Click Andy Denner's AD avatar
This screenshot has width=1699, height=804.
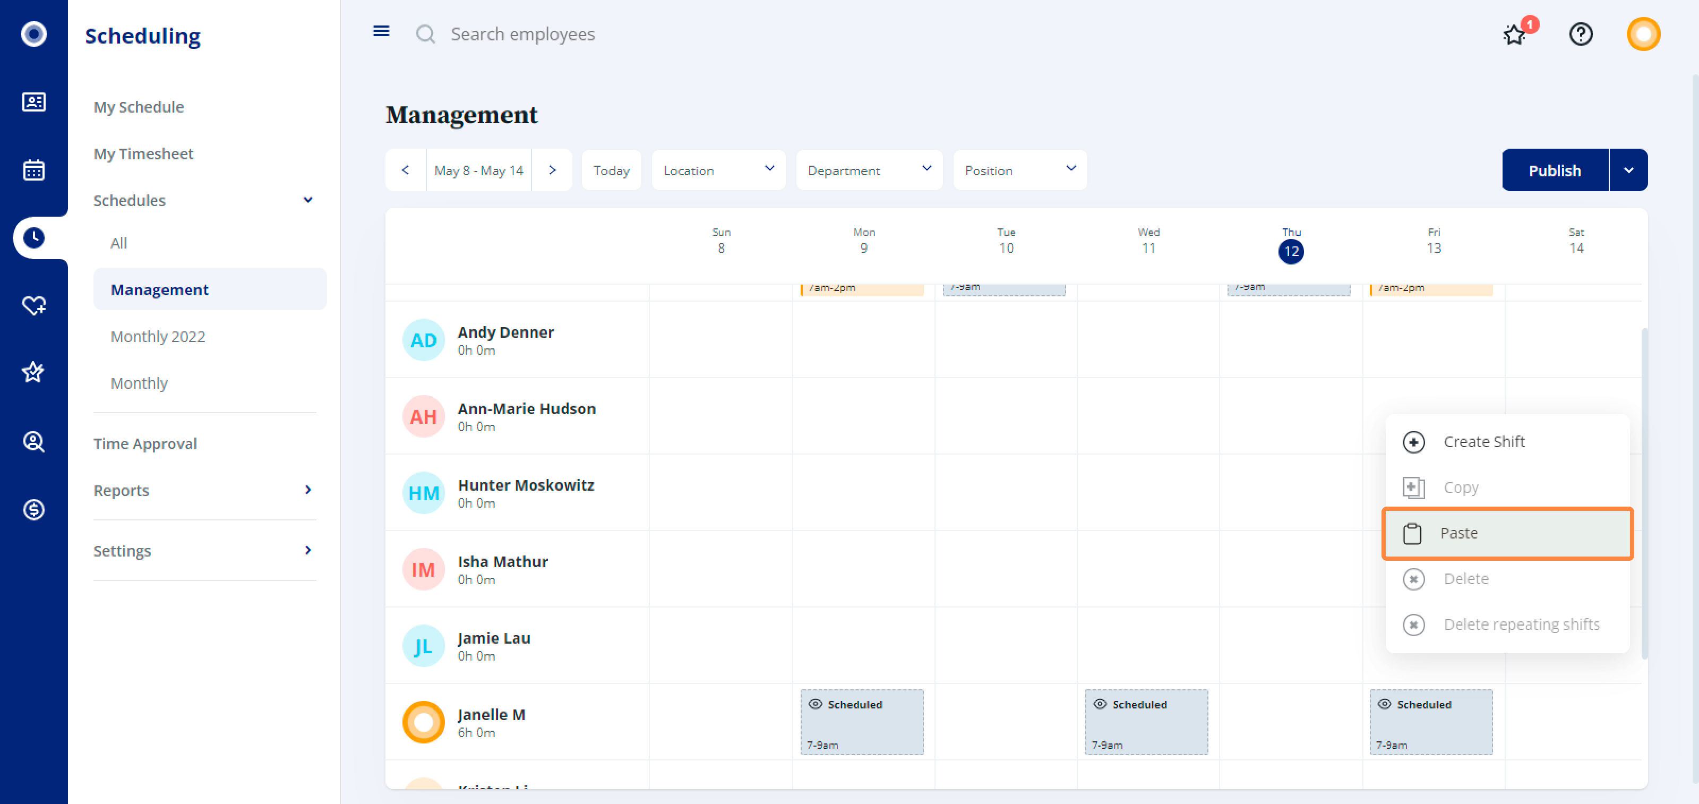pyautogui.click(x=424, y=340)
